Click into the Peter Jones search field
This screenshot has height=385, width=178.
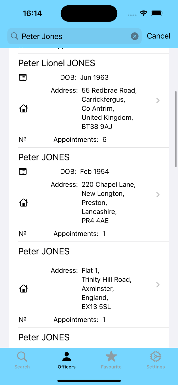pyautogui.click(x=74, y=36)
